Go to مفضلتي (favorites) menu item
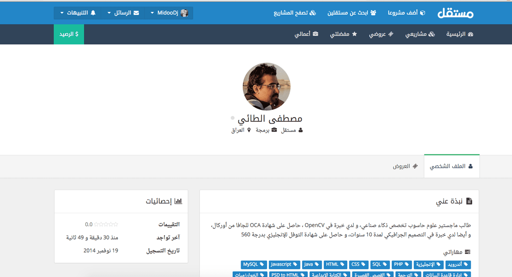 (343, 34)
